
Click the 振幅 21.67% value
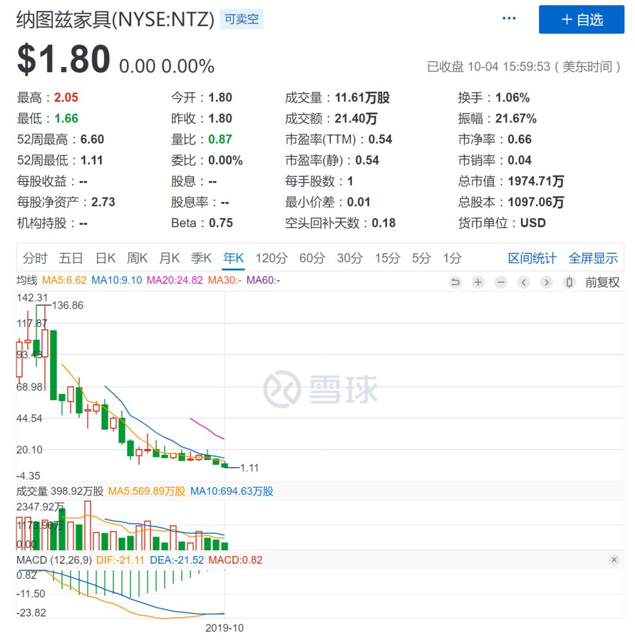pyautogui.click(x=516, y=119)
